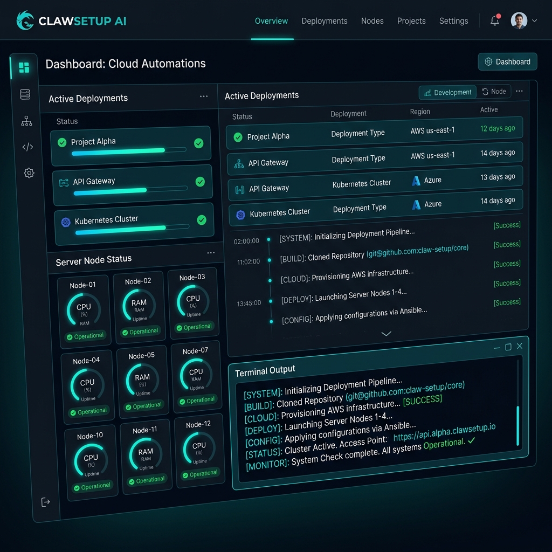Go to the Nodes tab
552x552 pixels.
[x=372, y=21]
